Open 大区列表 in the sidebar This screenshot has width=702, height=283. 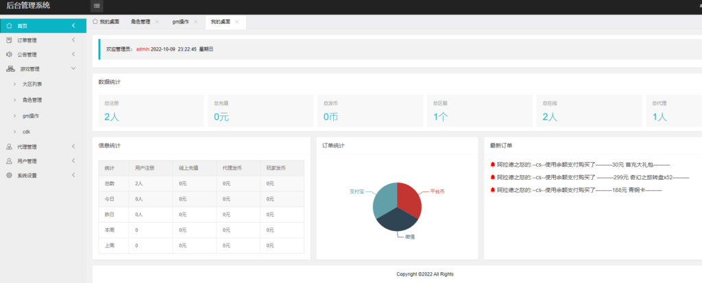32,84
